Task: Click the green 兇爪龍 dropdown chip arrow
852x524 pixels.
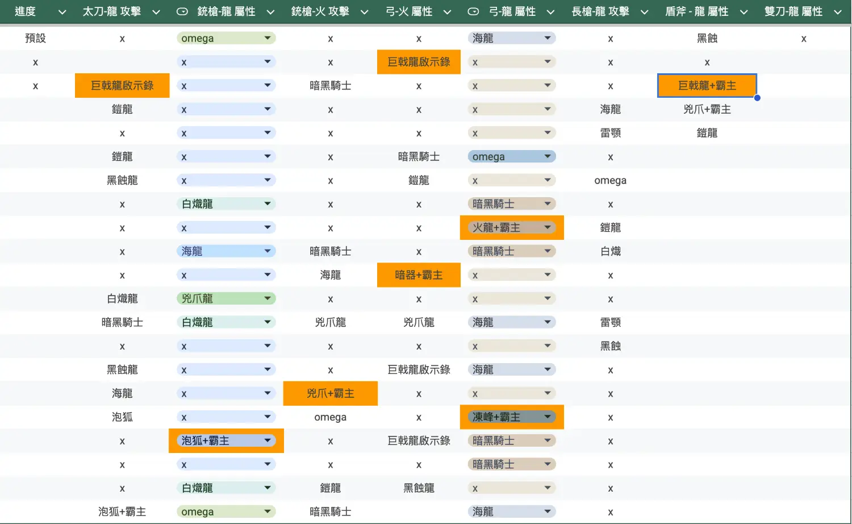Action: coord(268,298)
